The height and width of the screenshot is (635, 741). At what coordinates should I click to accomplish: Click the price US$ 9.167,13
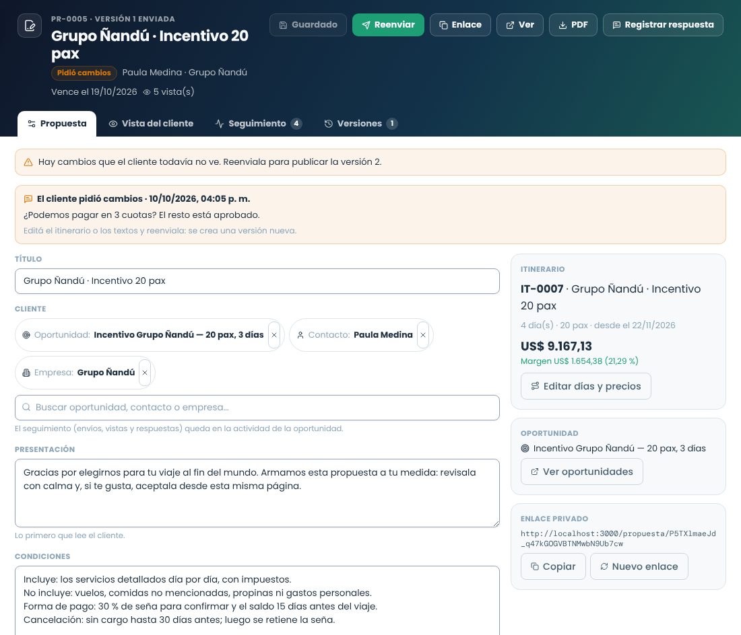coord(556,346)
